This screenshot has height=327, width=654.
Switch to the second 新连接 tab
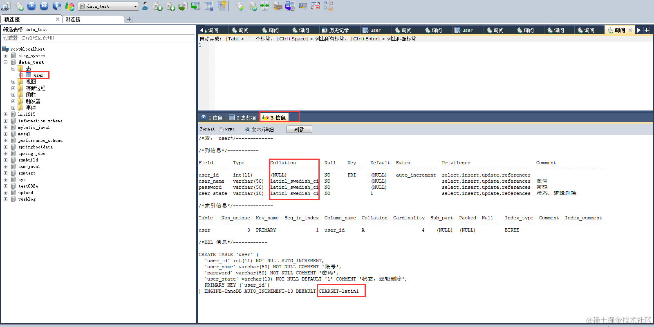(x=94, y=19)
